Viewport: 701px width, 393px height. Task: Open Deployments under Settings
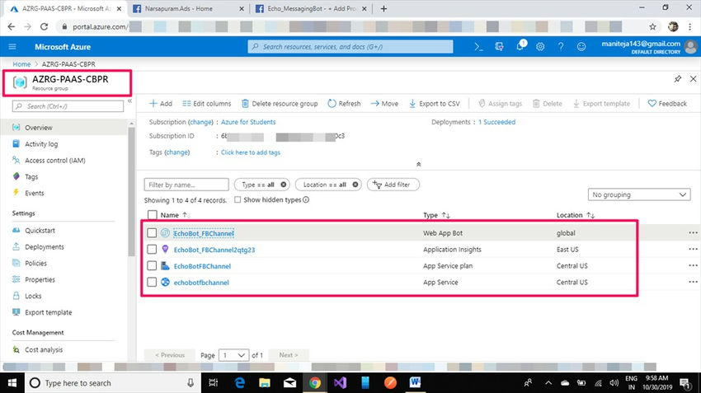click(x=45, y=247)
